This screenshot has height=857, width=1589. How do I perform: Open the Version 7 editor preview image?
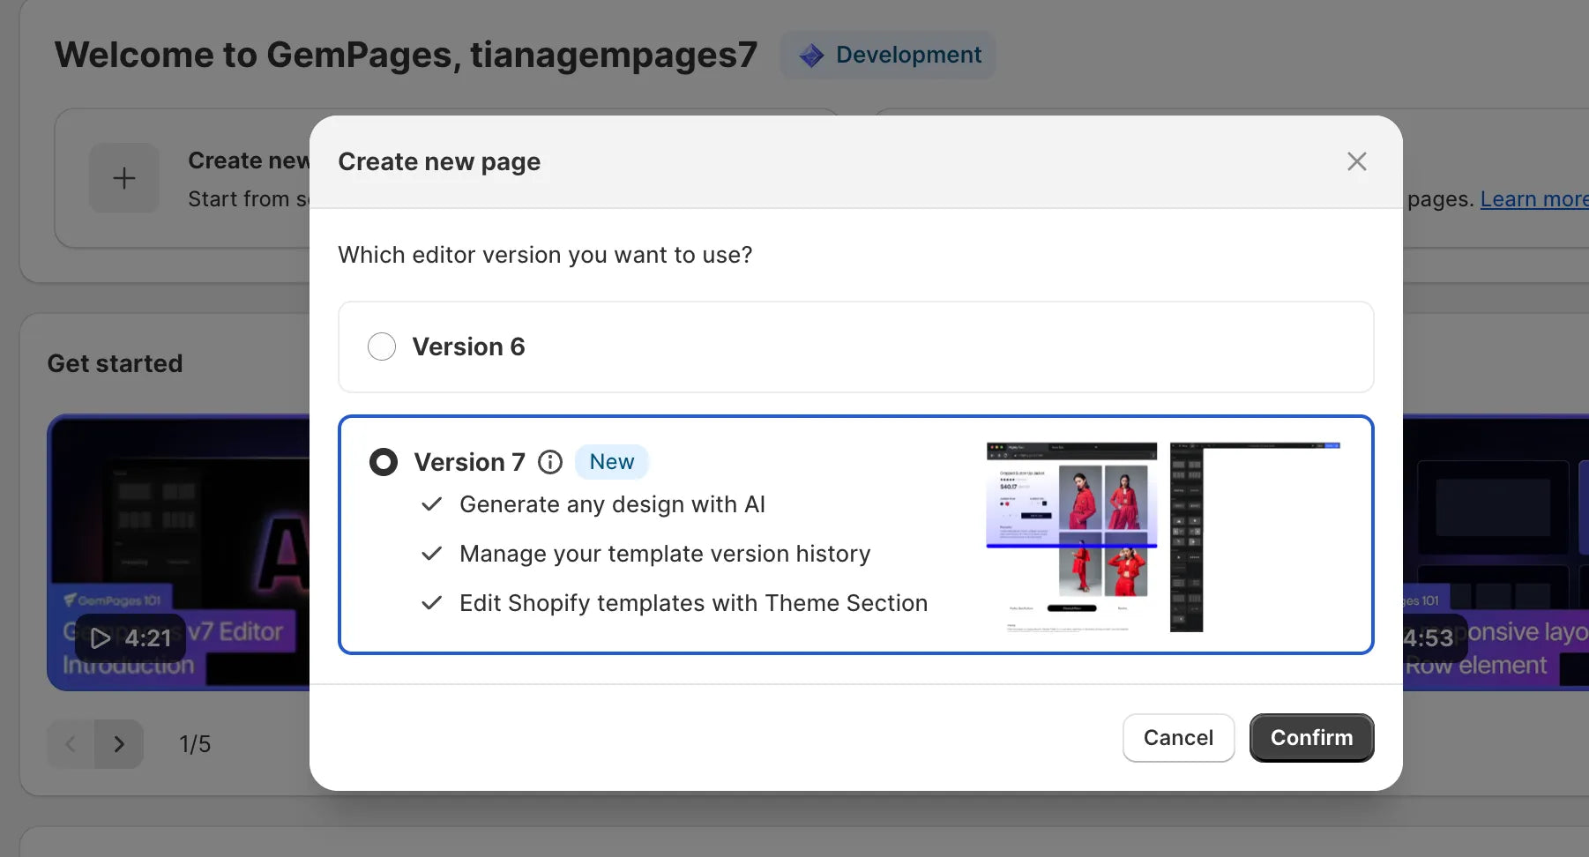coord(1163,537)
